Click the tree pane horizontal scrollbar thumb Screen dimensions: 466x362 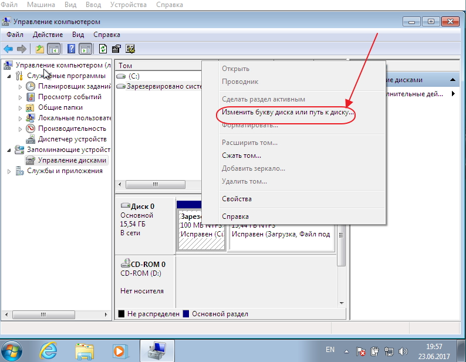(43, 314)
